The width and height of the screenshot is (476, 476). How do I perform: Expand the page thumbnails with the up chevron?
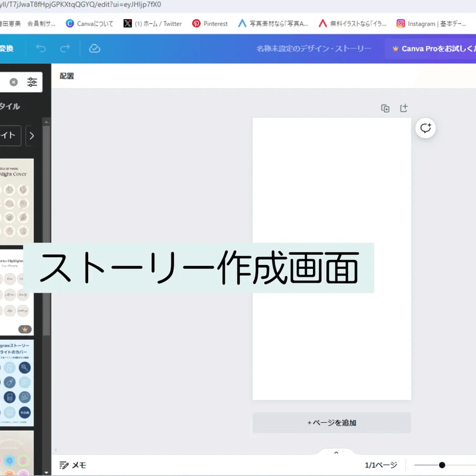click(336, 452)
